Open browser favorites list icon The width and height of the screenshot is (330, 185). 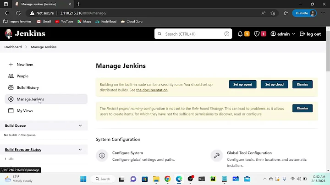click(286, 13)
